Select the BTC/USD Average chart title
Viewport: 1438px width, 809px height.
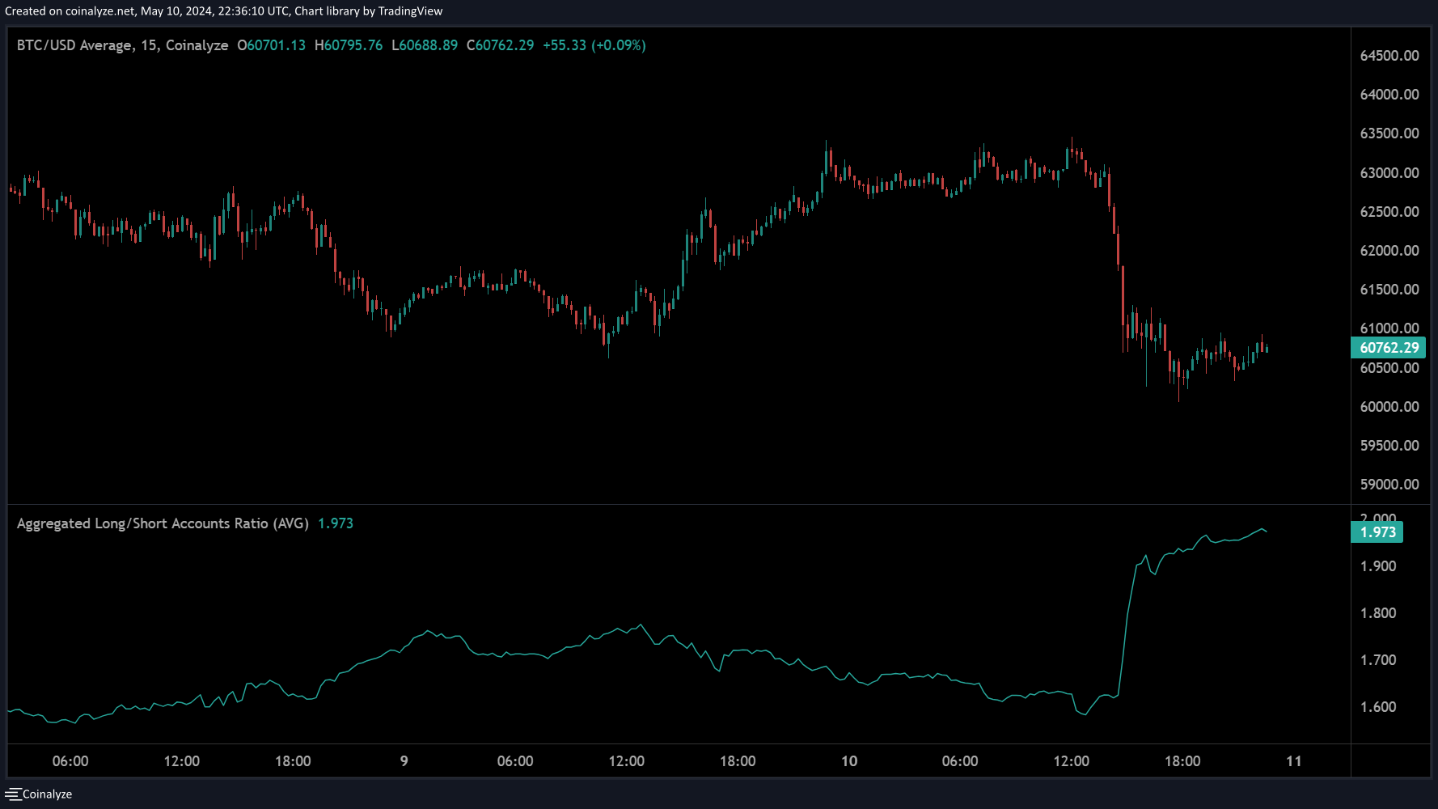(x=122, y=45)
